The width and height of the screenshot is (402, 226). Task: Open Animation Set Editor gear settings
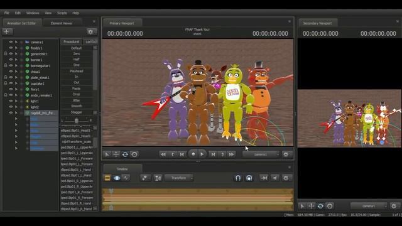(x=90, y=32)
